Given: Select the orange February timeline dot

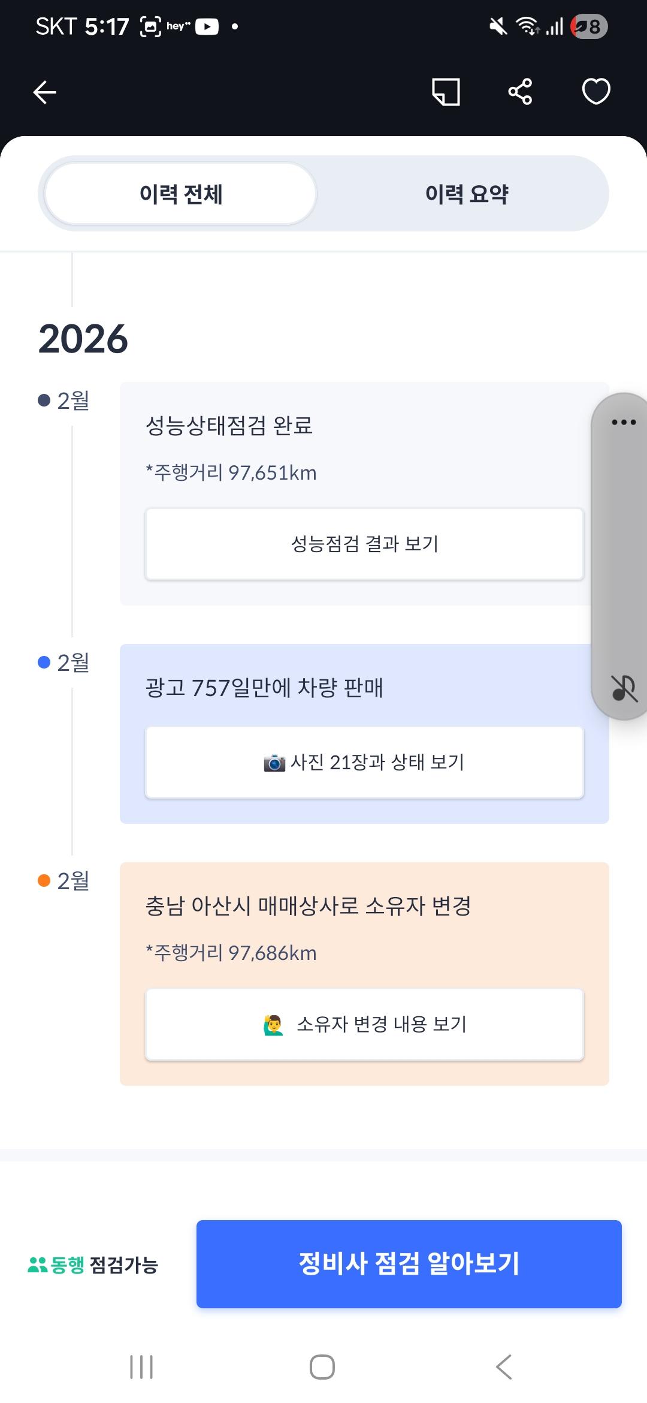Looking at the screenshot, I should (42, 881).
